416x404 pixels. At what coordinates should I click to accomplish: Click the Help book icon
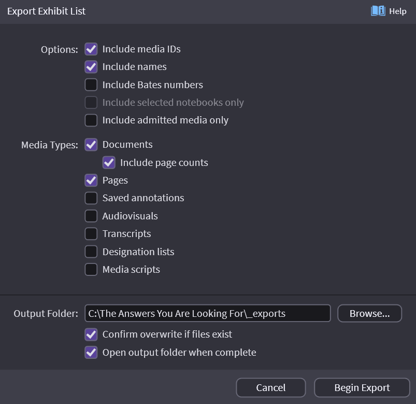pyautogui.click(x=378, y=11)
